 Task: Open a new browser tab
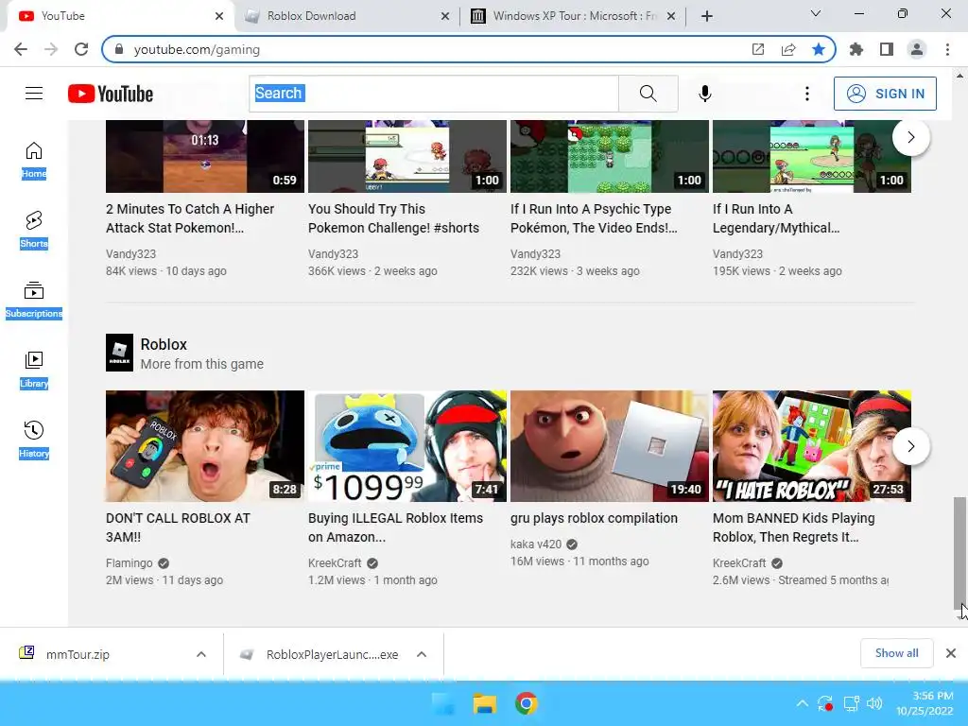707,16
